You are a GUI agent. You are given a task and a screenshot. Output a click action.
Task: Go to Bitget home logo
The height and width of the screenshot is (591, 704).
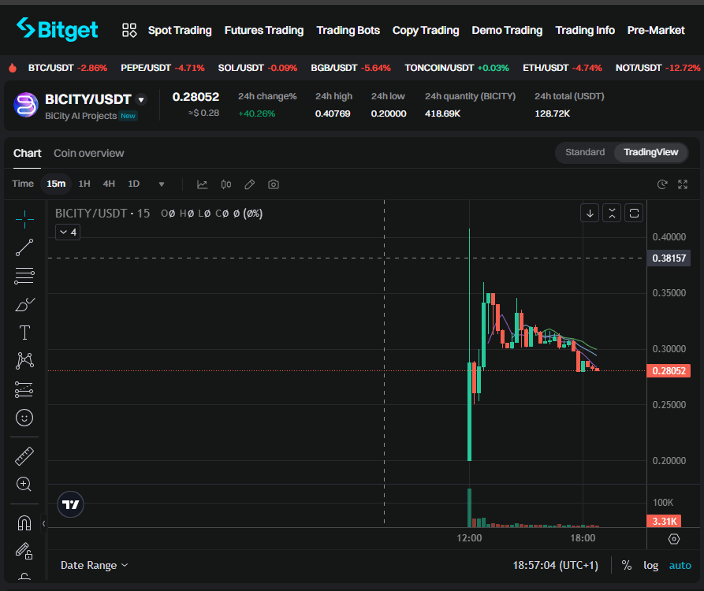pyautogui.click(x=57, y=30)
